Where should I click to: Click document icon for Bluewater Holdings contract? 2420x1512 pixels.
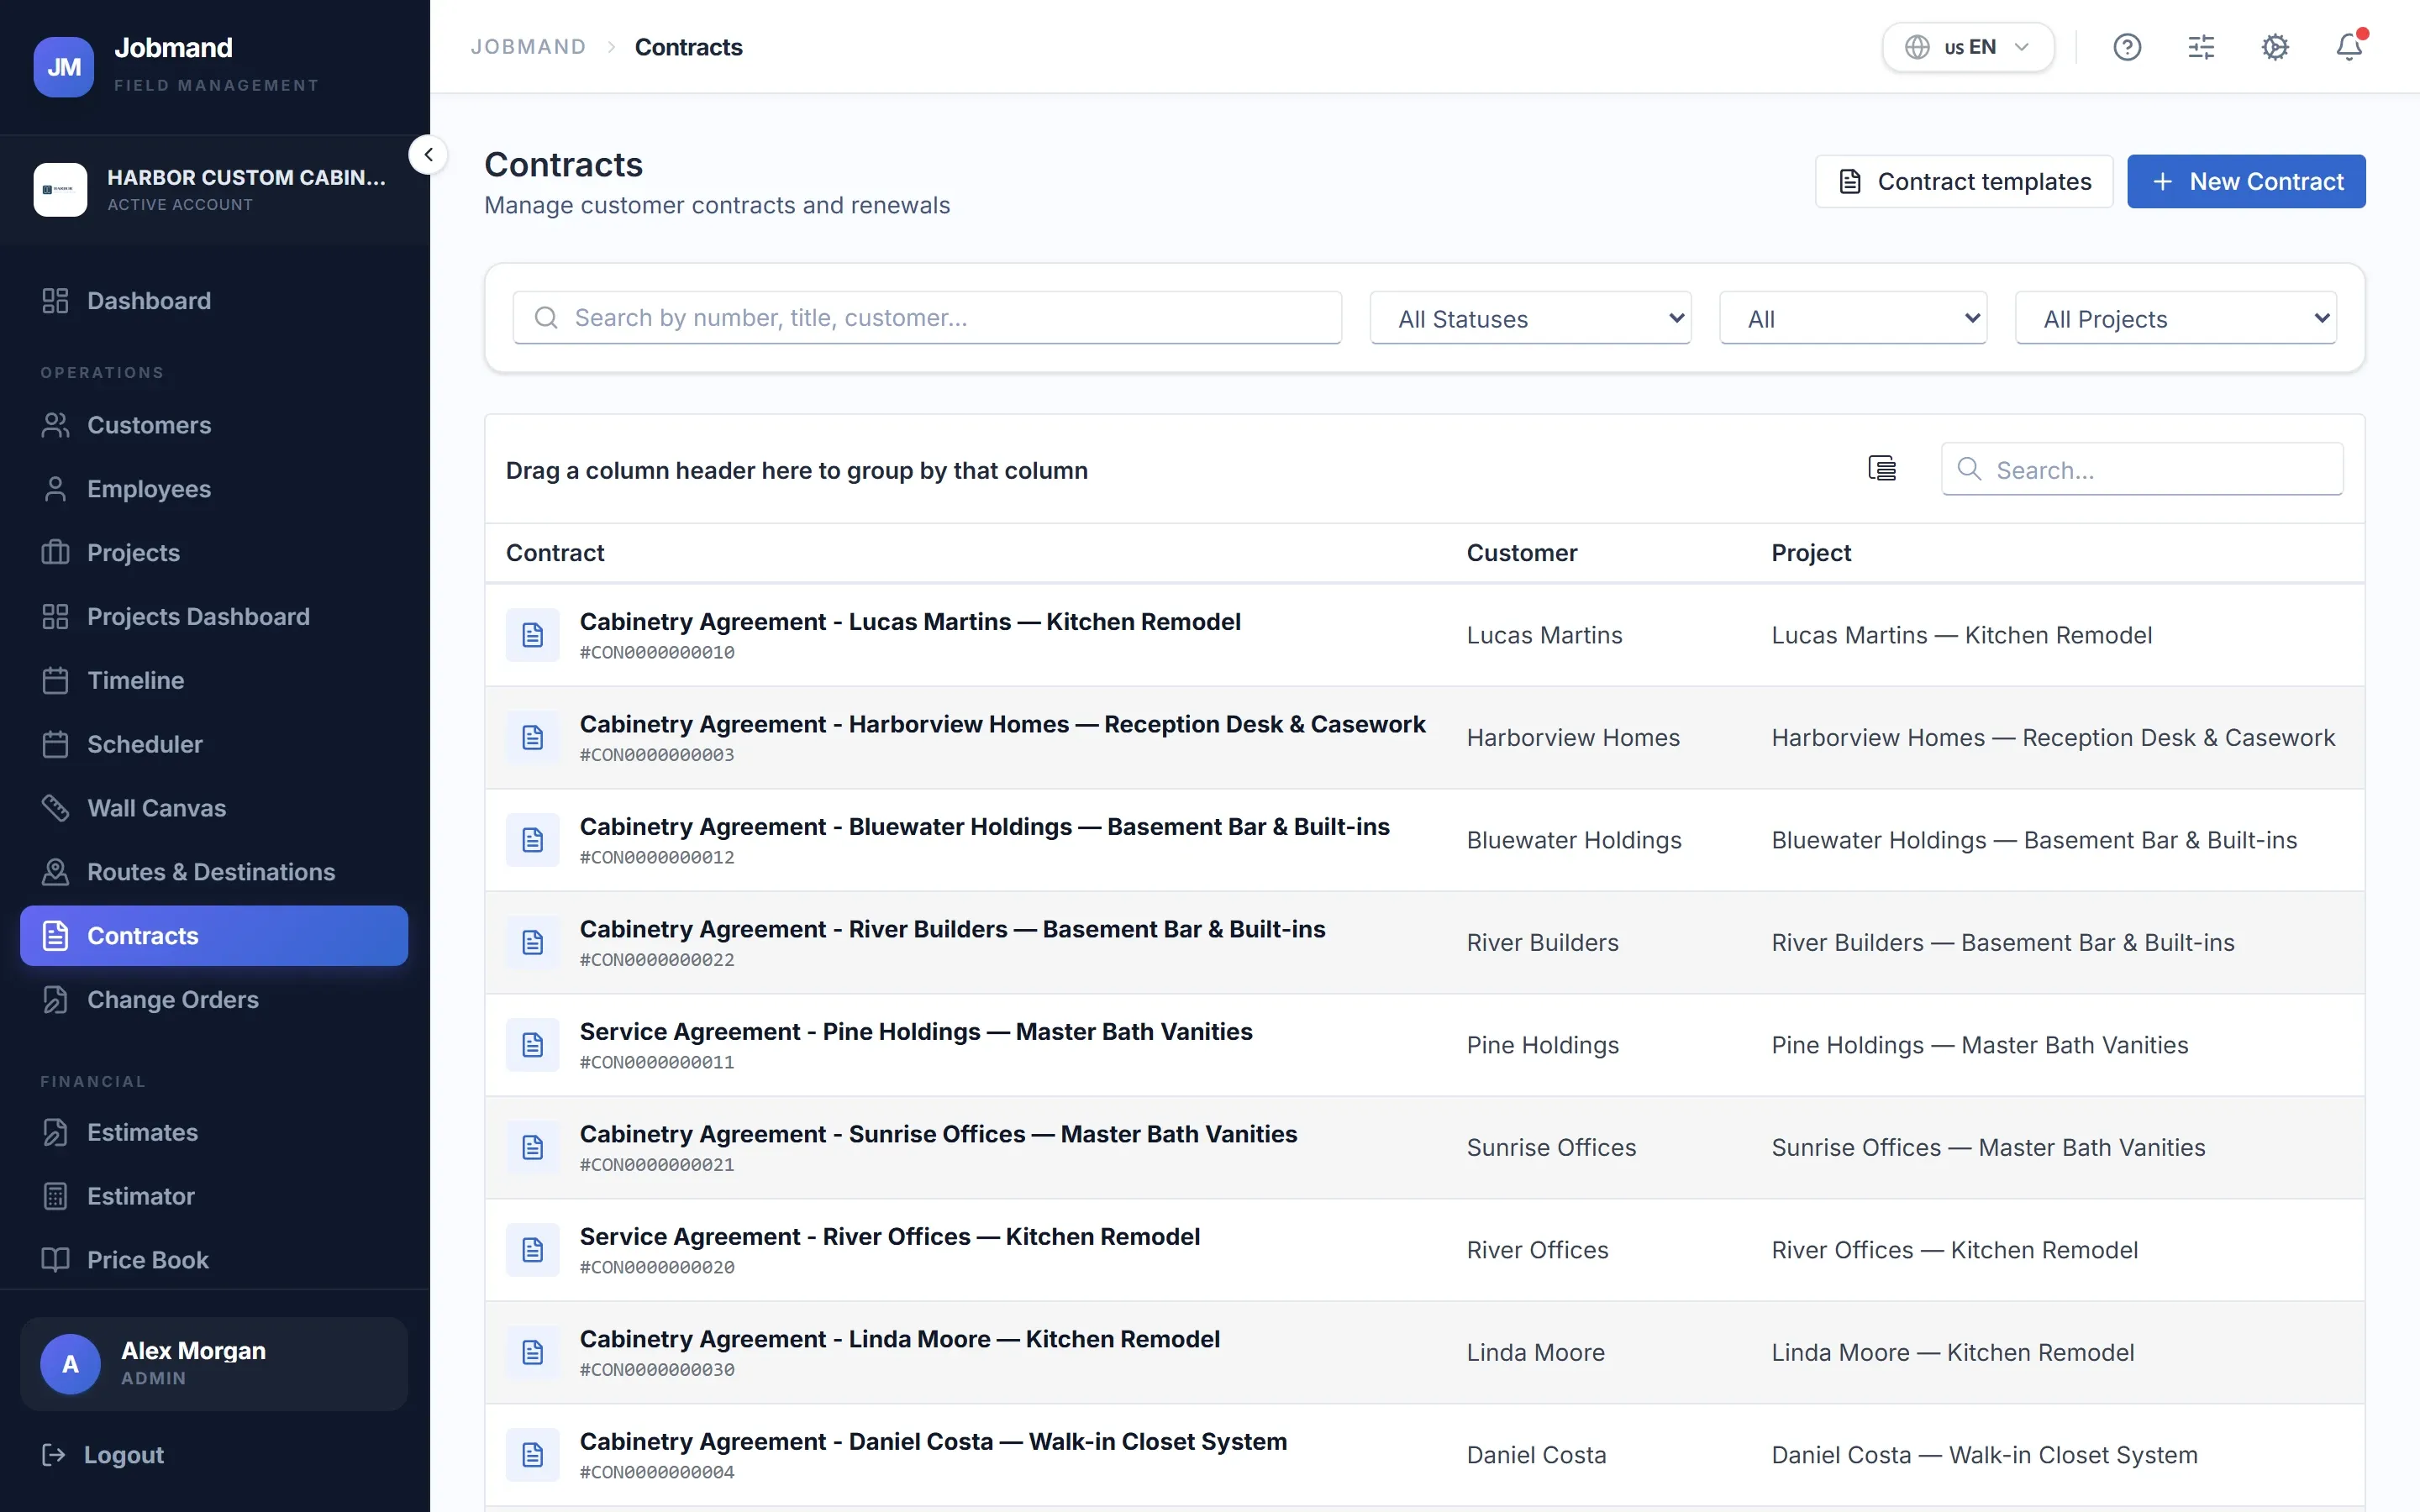pos(533,840)
